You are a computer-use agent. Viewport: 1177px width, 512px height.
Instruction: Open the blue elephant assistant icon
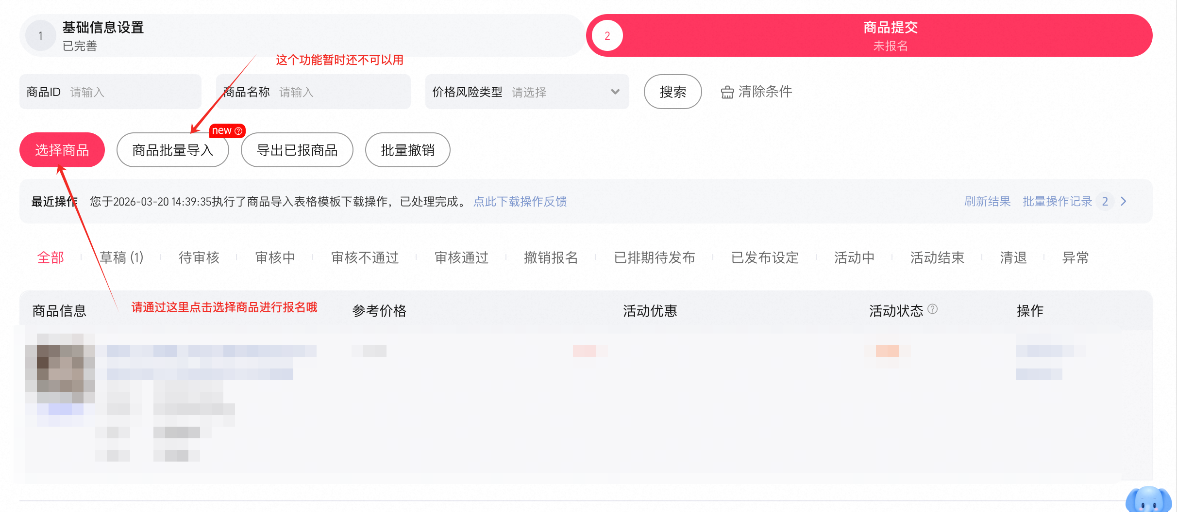1149,500
